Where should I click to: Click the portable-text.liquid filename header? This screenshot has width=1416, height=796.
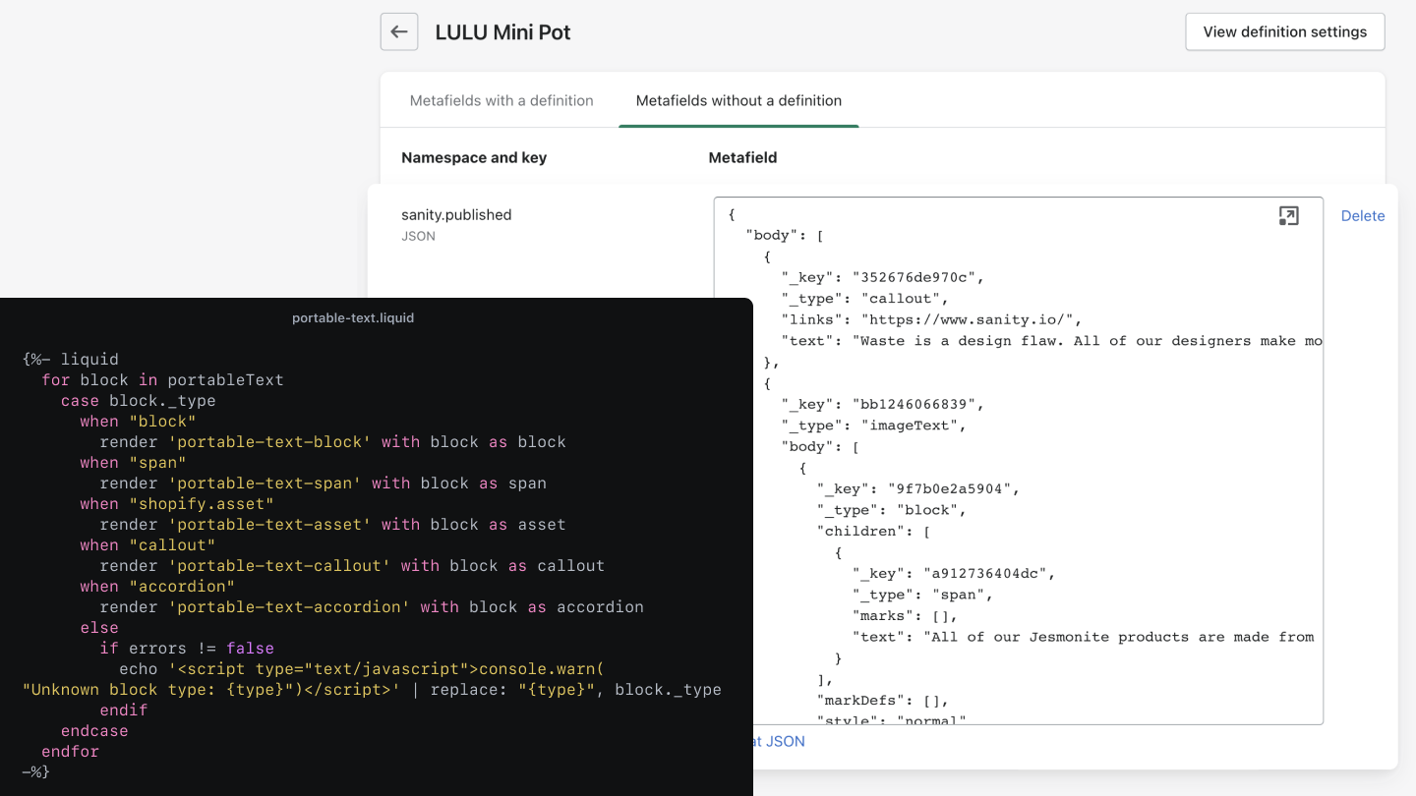(x=353, y=317)
